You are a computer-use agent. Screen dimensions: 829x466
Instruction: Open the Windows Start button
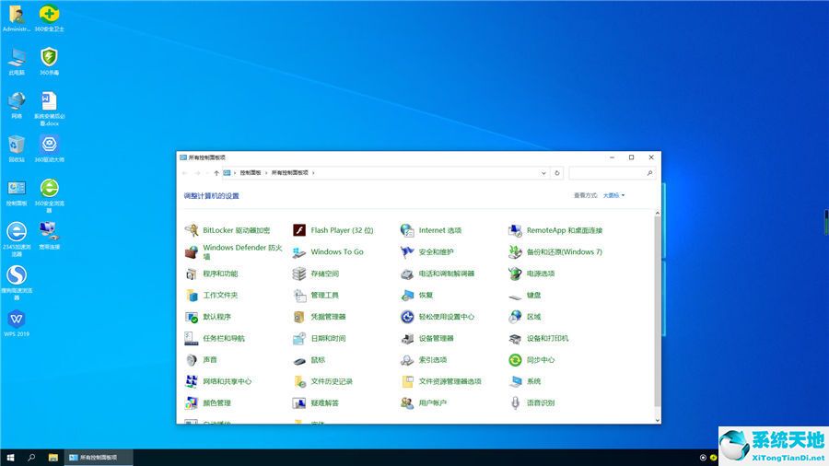tap(10, 457)
